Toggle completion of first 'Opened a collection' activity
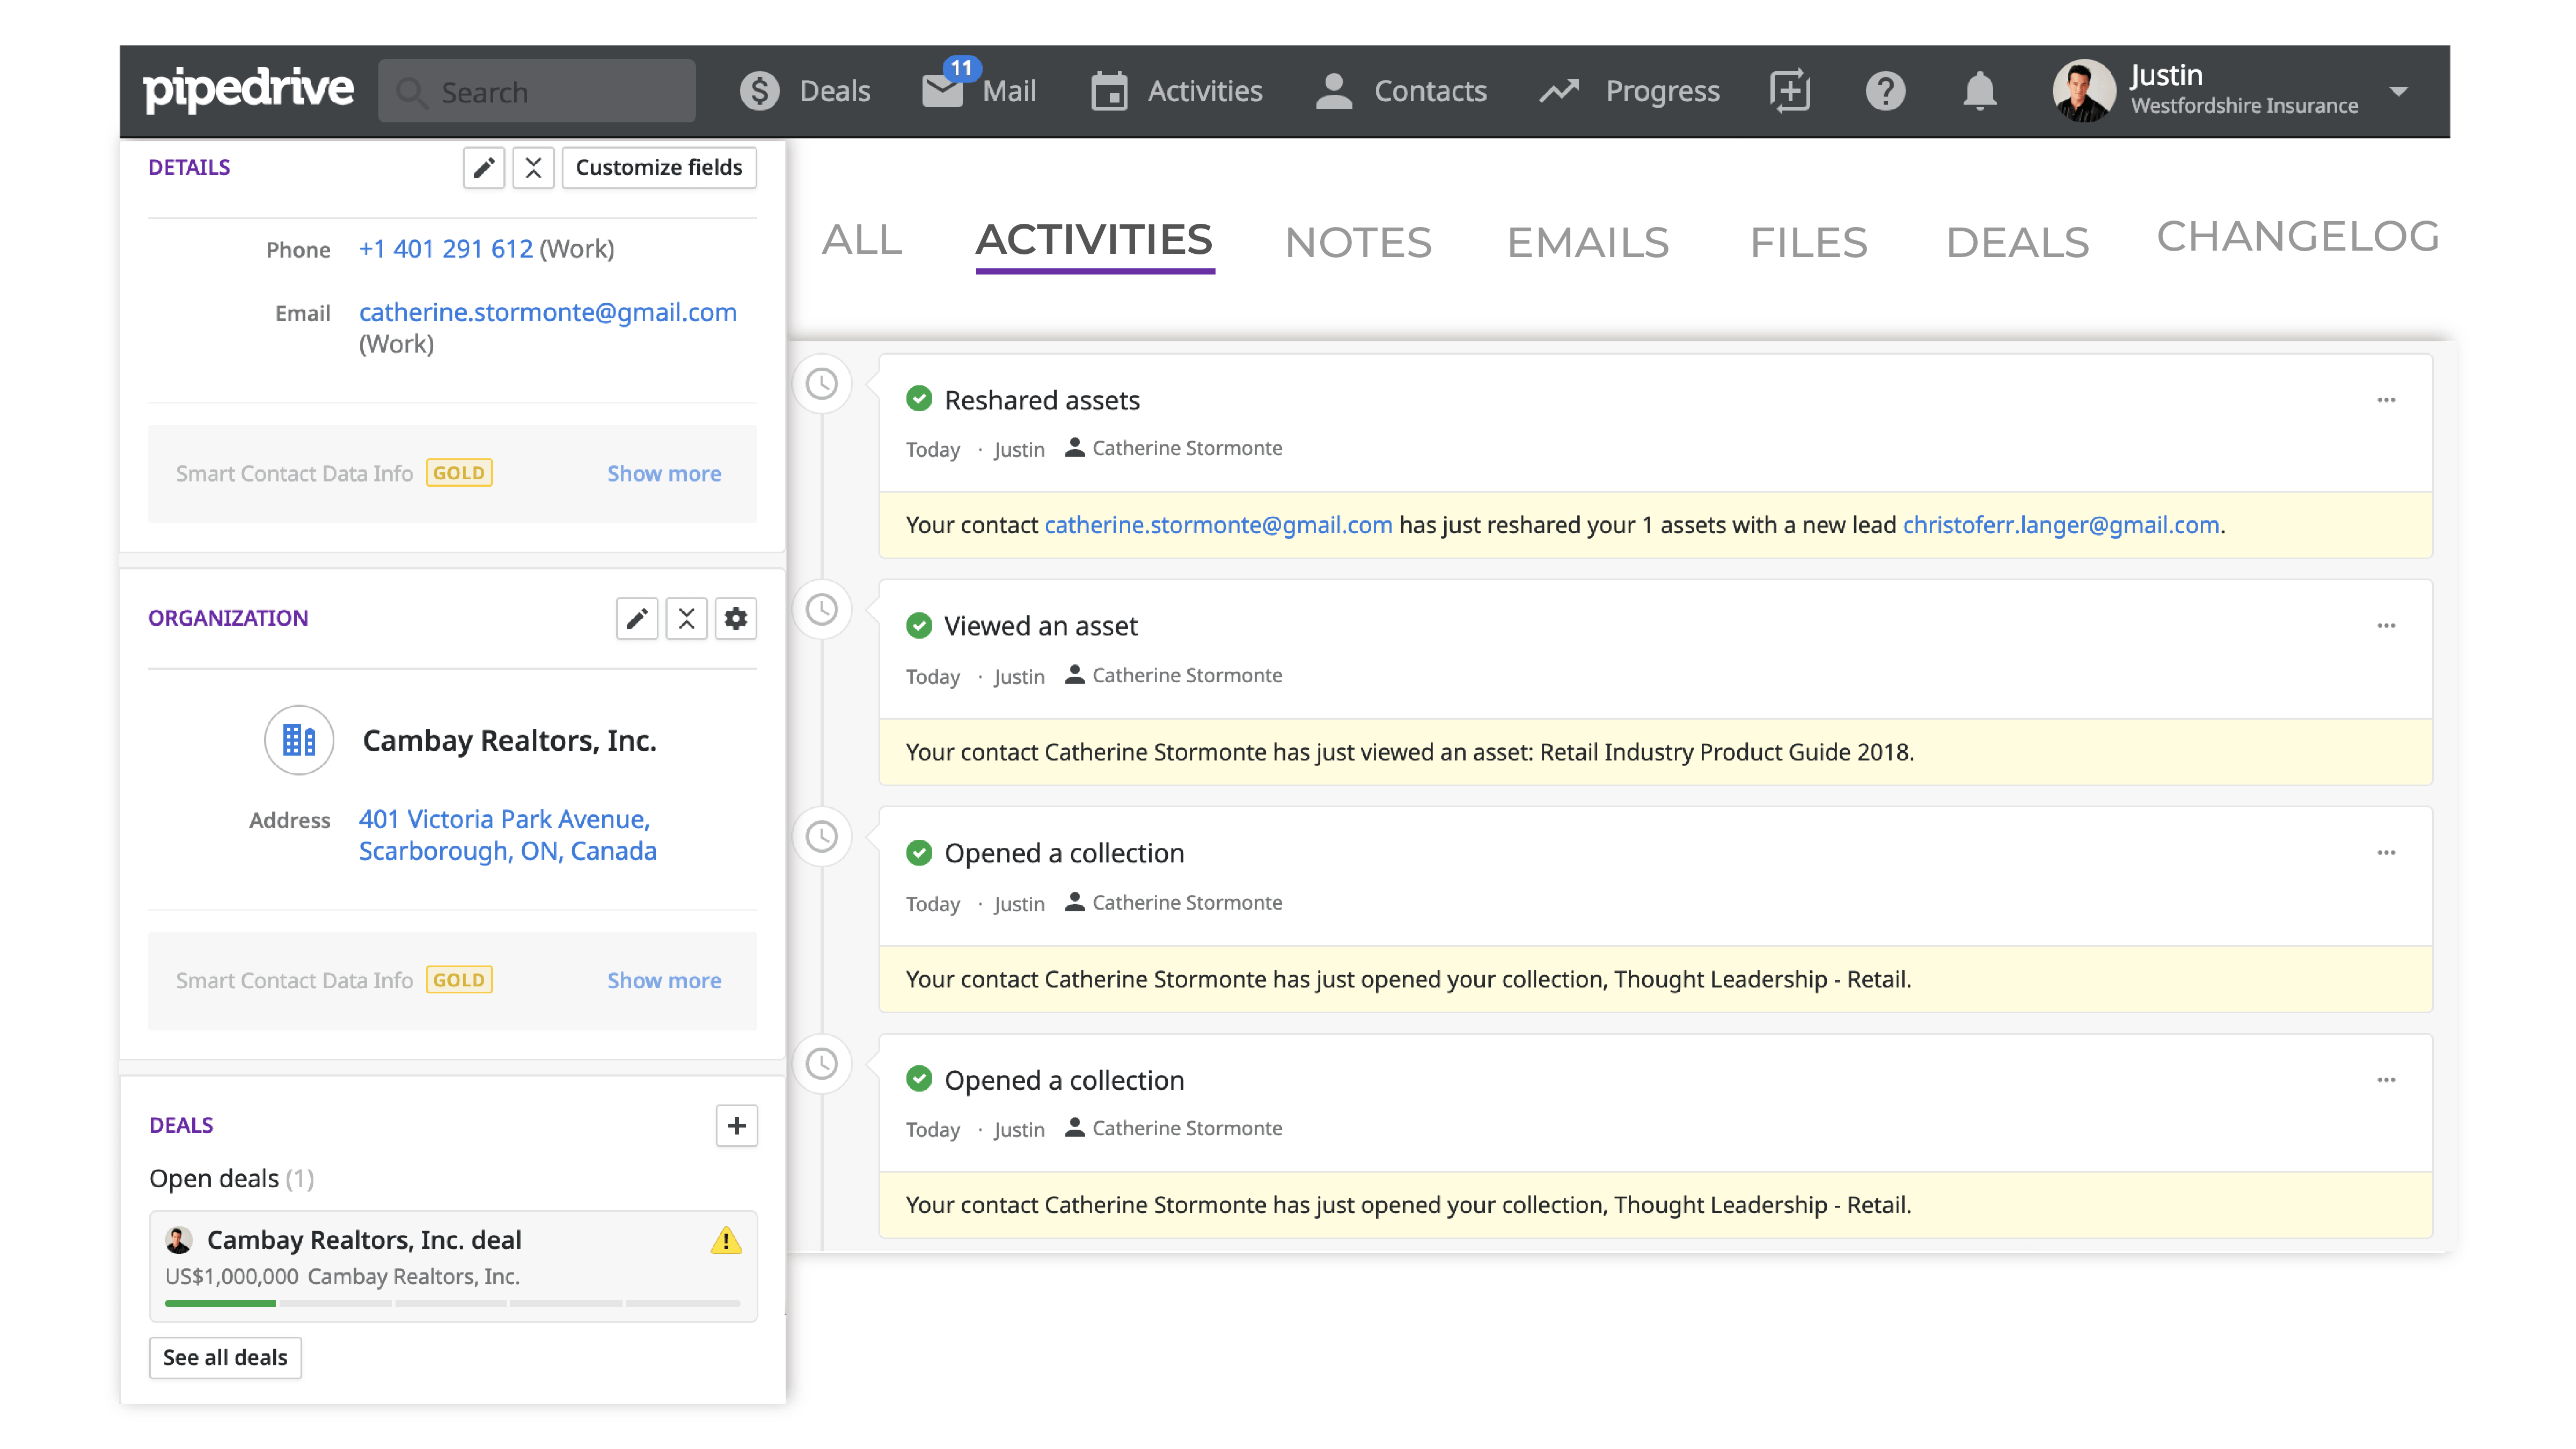Screen dimensions: 2576x1449 920,852
